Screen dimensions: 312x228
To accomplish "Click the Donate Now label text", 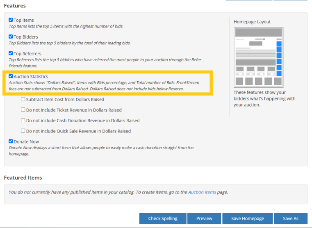I will (26, 141).
